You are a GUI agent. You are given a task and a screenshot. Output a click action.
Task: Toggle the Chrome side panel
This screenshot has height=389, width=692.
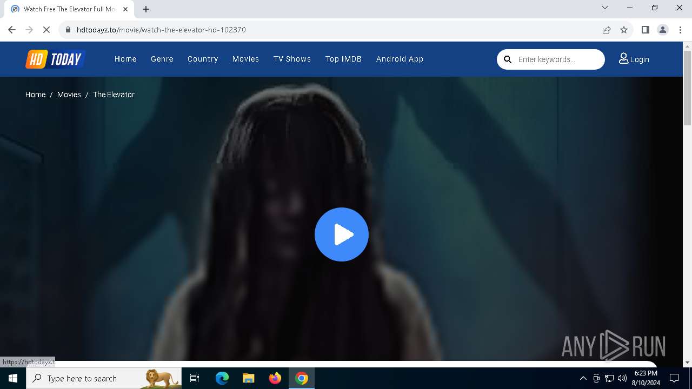click(645, 30)
